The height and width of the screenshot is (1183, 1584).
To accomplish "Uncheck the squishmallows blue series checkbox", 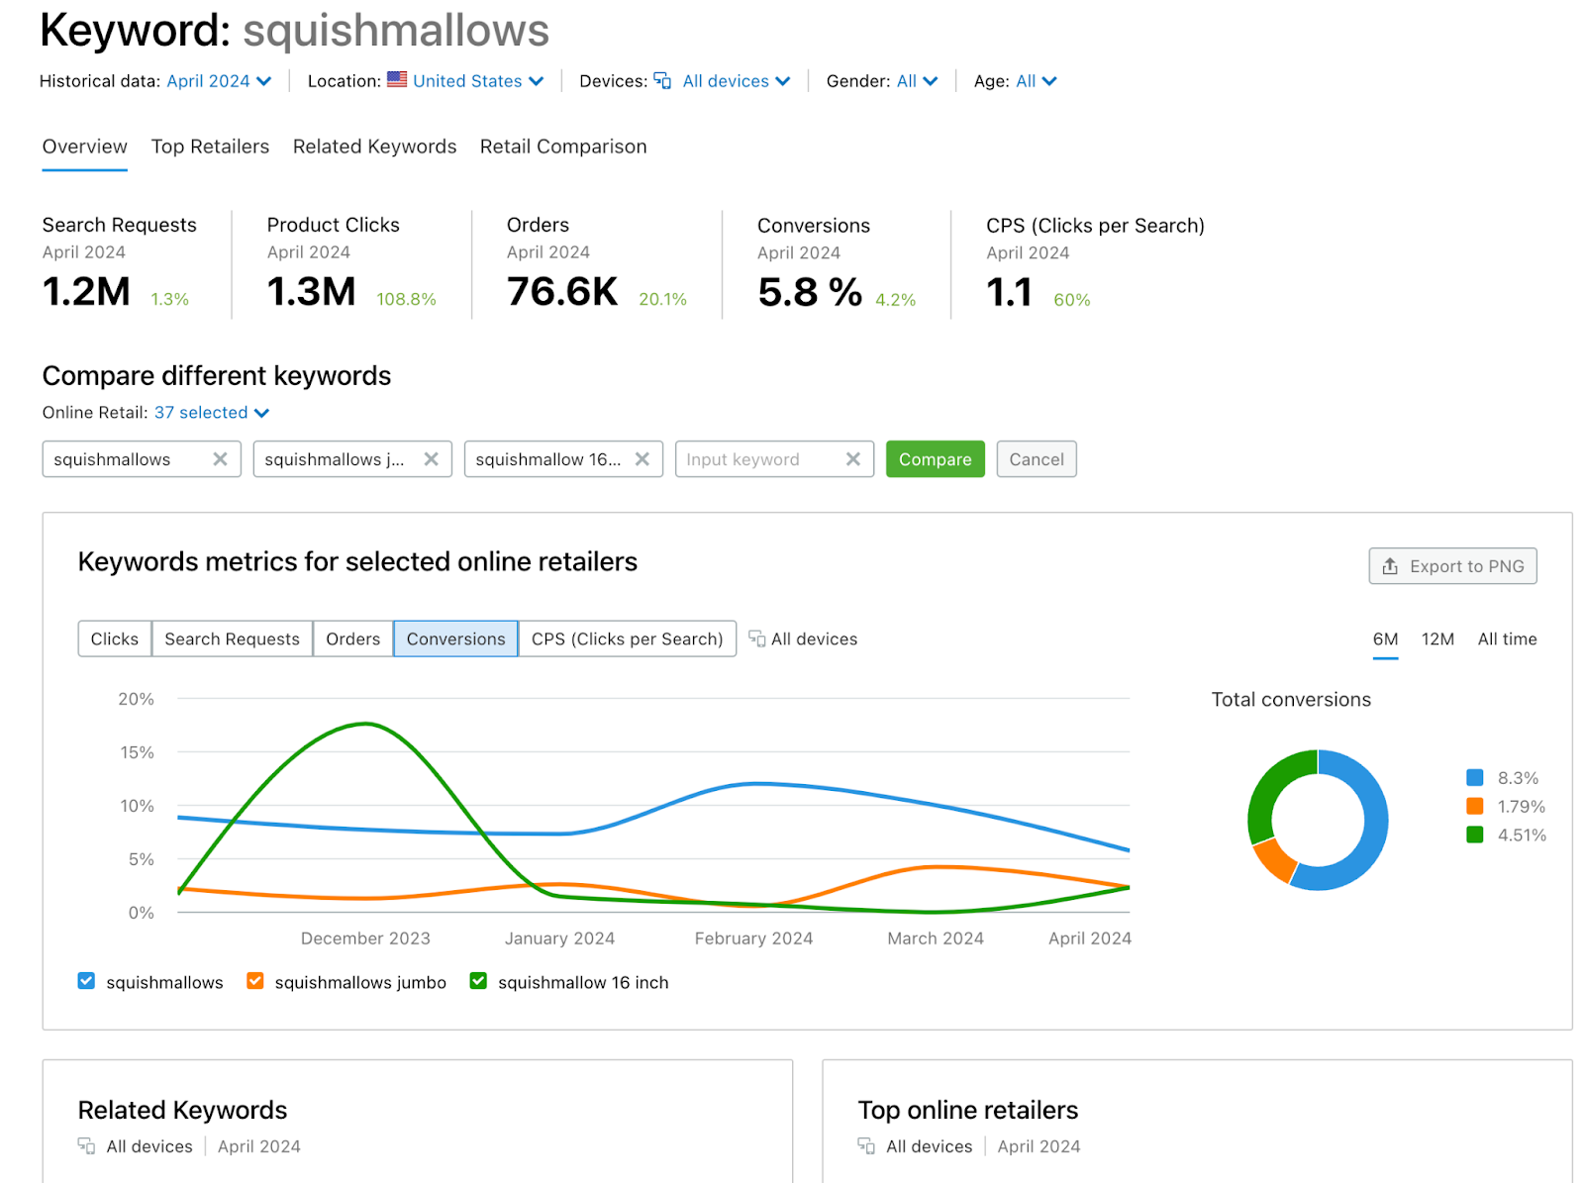I will [x=86, y=981].
